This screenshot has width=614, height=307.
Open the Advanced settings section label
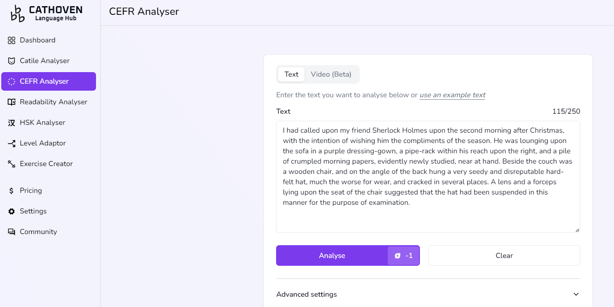(307, 294)
